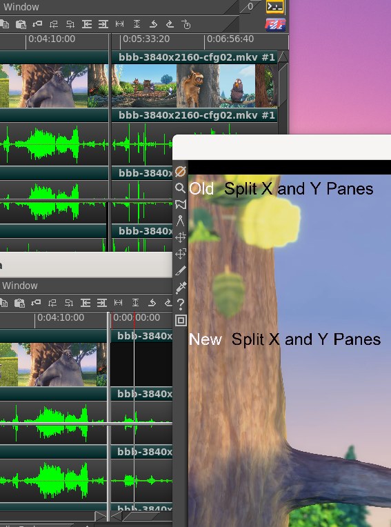Open the shell commands terminal icon
Image resolution: width=391 pixels, height=527 pixels.
tap(274, 6)
